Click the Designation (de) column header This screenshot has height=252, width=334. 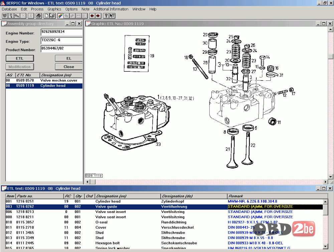pyautogui.click(x=194, y=196)
